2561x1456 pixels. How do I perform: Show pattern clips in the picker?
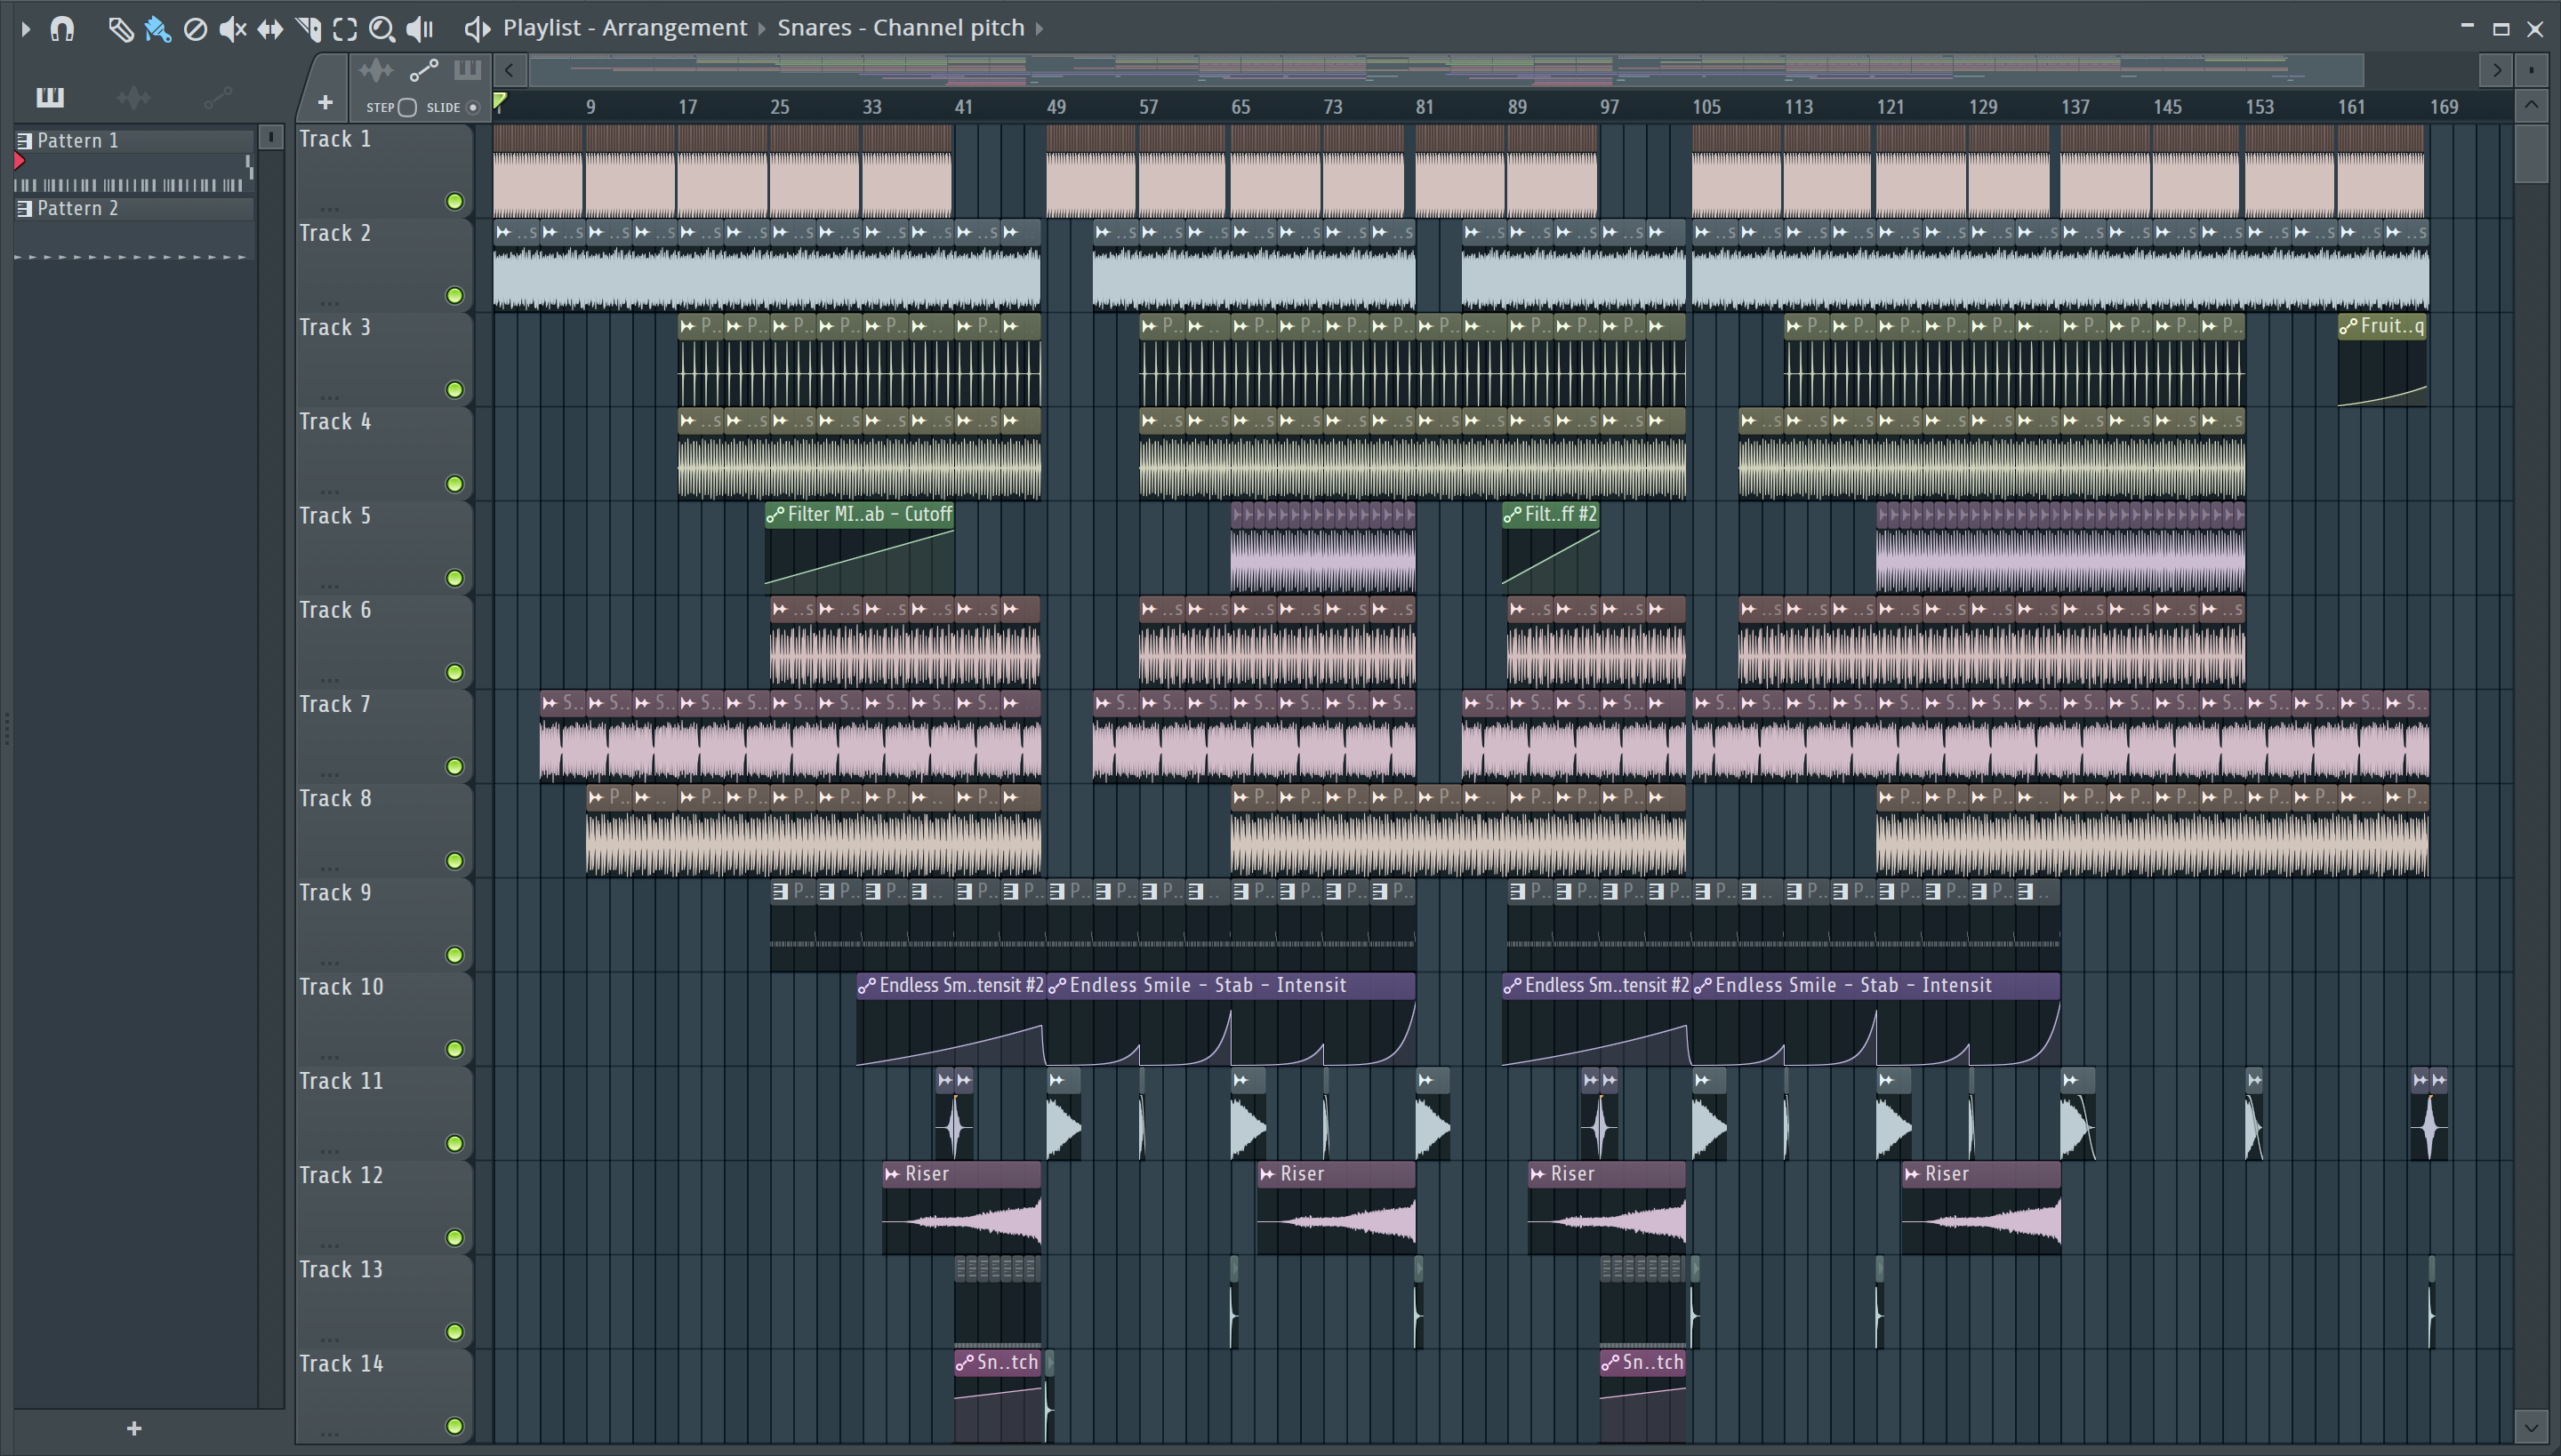tap(50, 97)
